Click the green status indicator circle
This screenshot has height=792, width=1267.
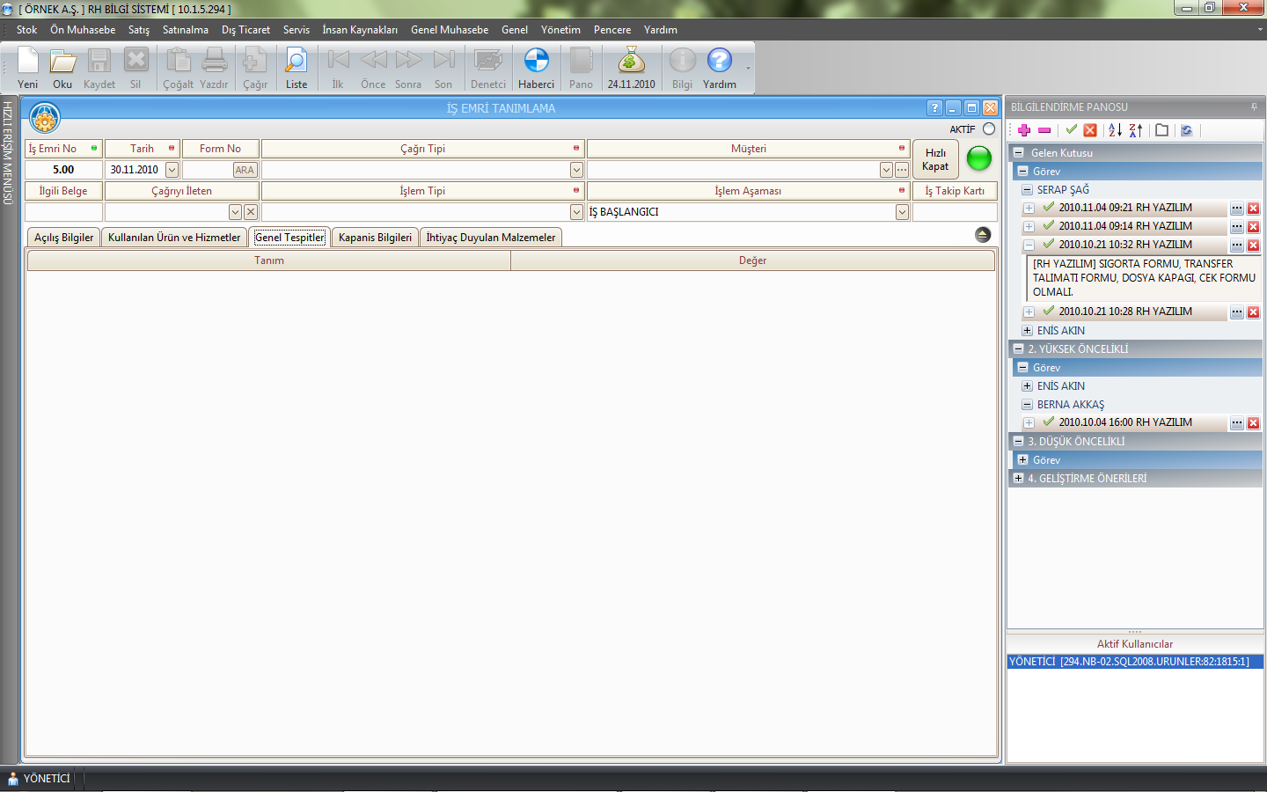pos(978,158)
